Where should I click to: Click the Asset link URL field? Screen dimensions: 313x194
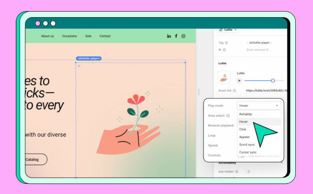click(266, 90)
